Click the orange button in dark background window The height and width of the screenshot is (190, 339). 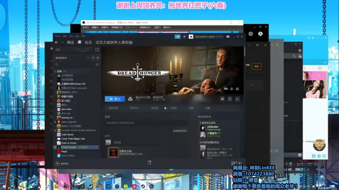pos(256,66)
